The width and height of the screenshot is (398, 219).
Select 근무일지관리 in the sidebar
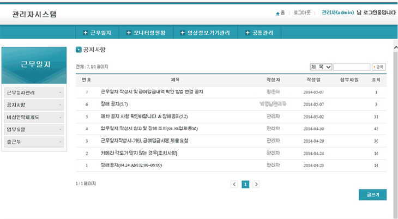pos(34,93)
